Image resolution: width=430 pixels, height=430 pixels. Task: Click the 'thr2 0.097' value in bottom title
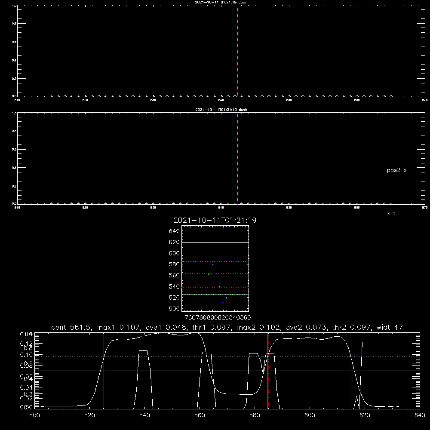351,327
